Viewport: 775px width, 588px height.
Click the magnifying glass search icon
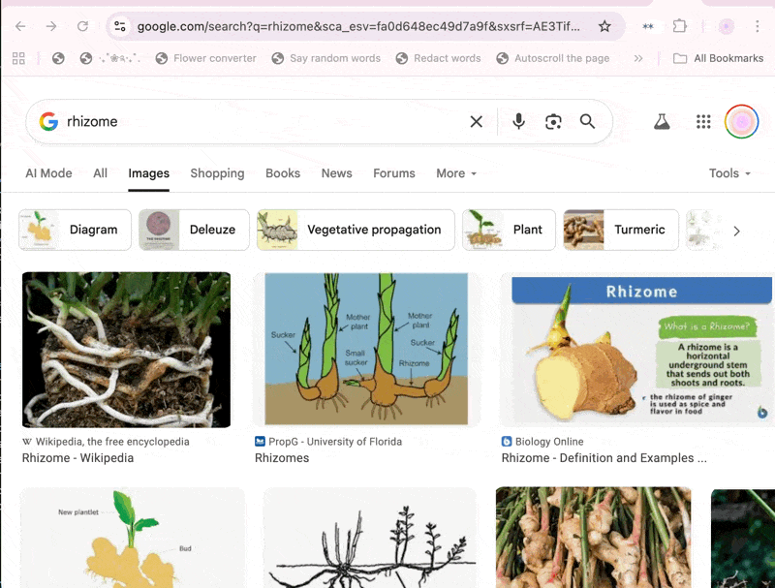(x=587, y=121)
